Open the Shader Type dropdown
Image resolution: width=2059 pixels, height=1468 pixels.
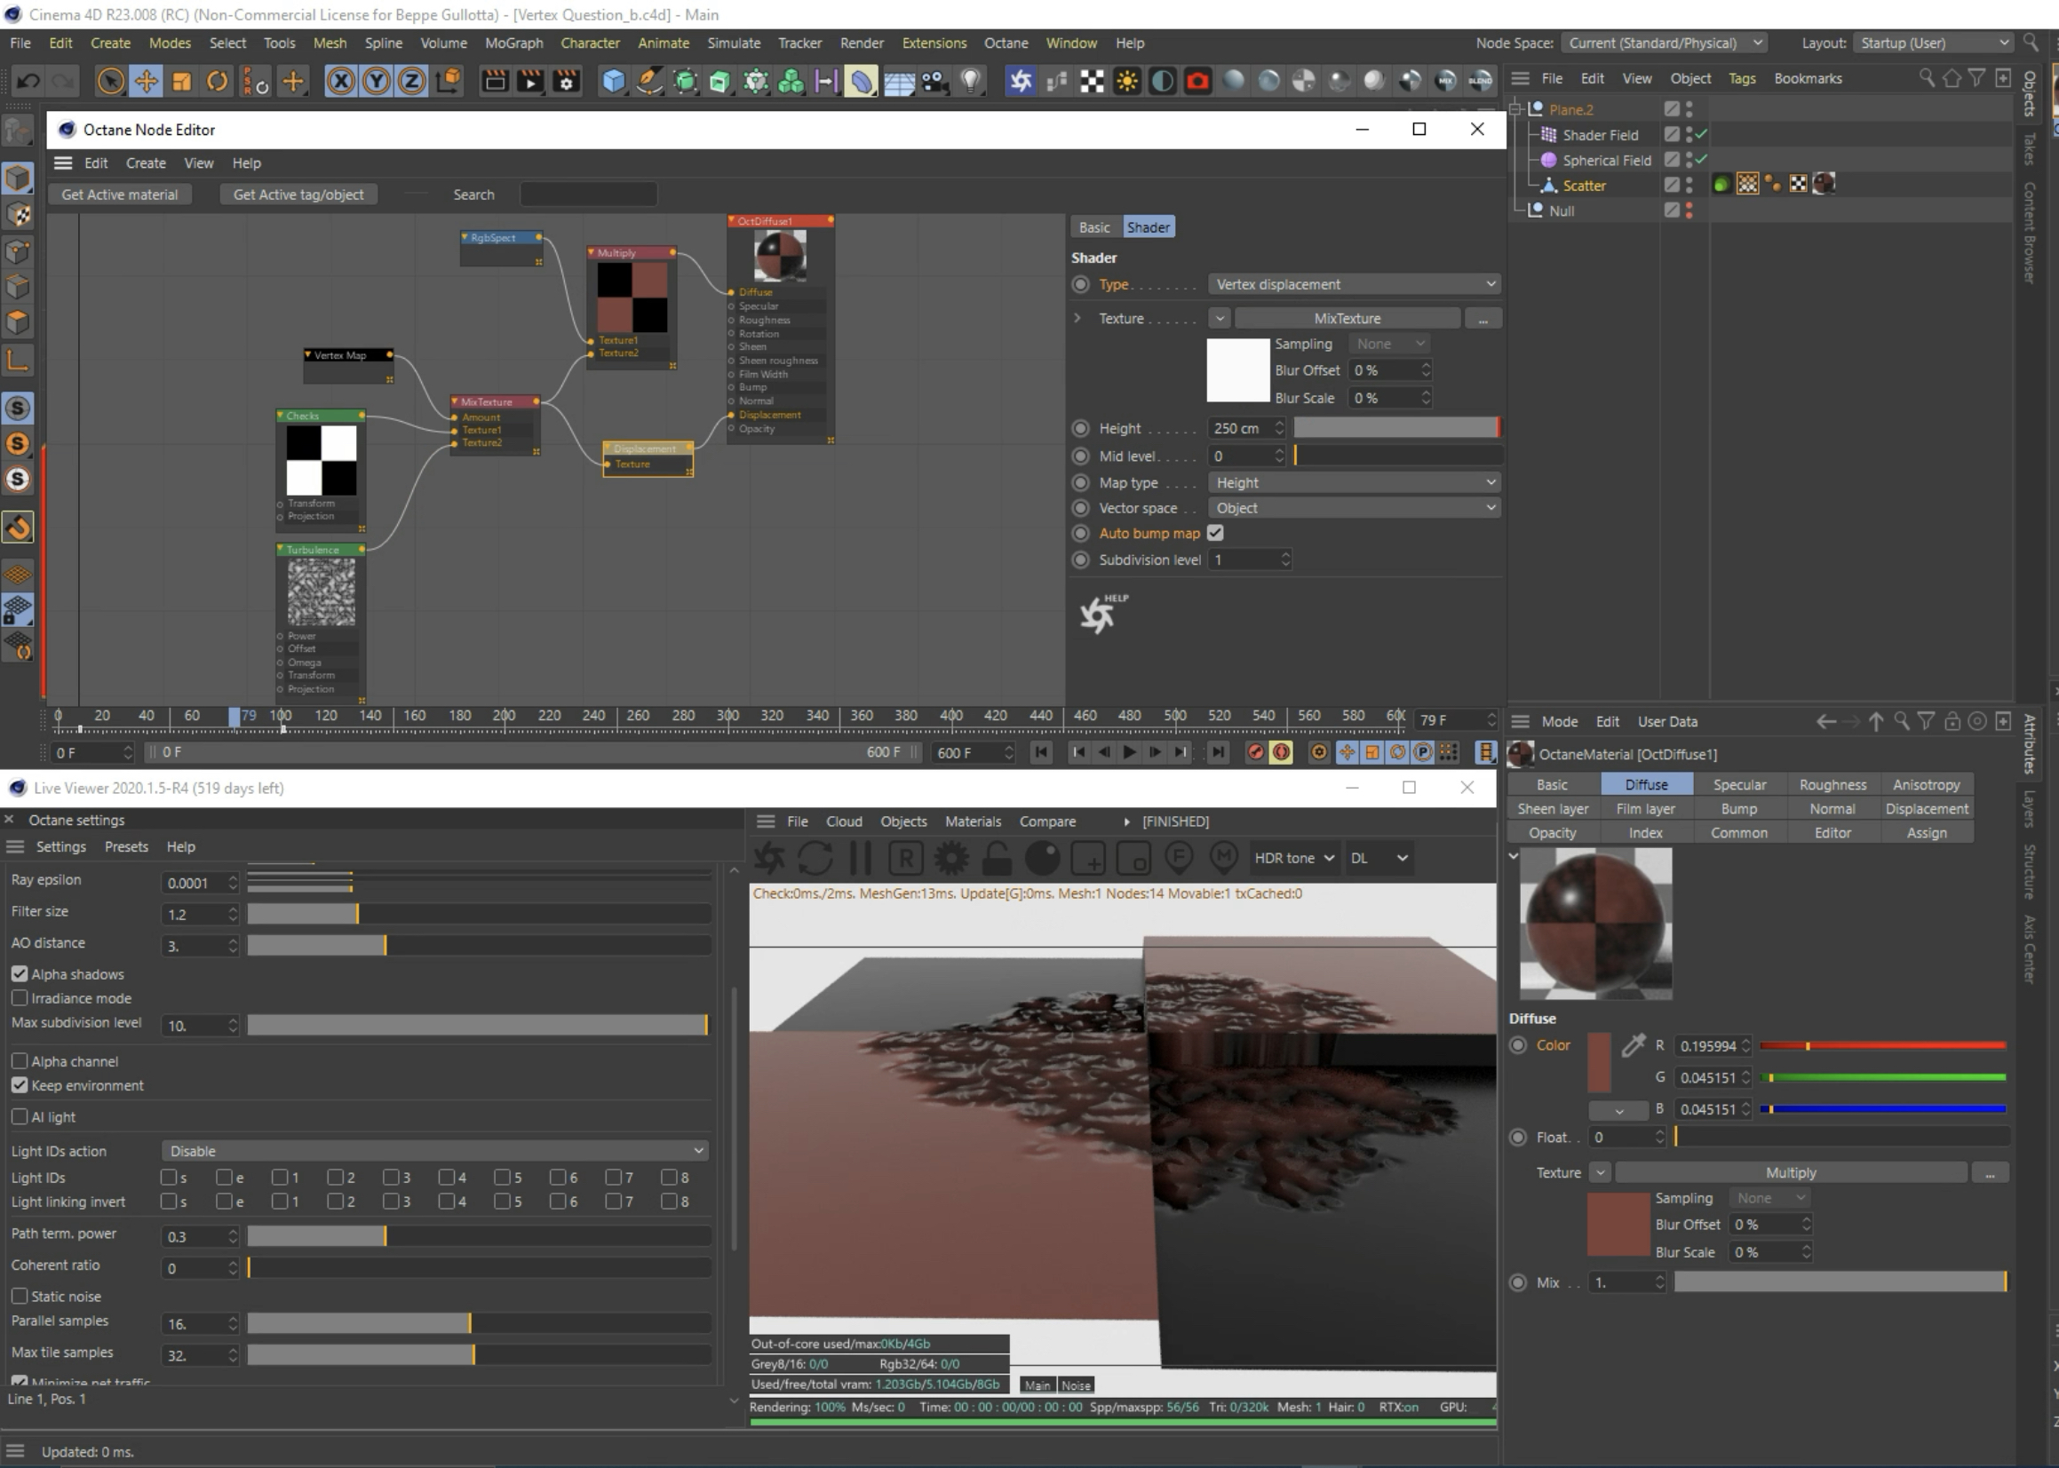tap(1354, 284)
